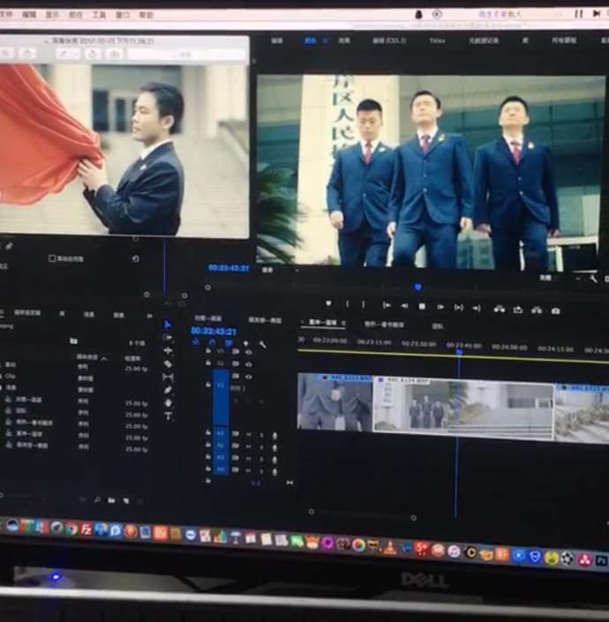Toggle V2 track eye visibility
Screen dimensions: 609x622
point(249,364)
